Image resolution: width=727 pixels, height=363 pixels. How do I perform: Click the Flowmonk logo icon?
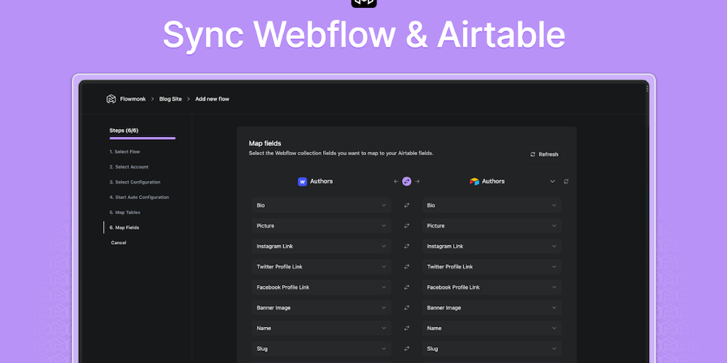[111, 99]
